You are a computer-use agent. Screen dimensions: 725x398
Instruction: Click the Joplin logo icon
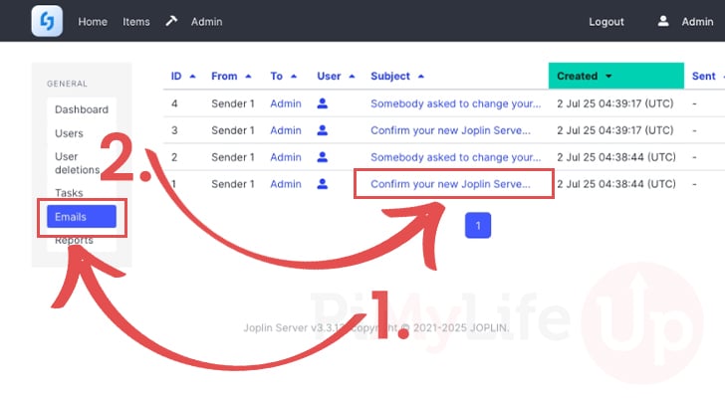tap(47, 21)
